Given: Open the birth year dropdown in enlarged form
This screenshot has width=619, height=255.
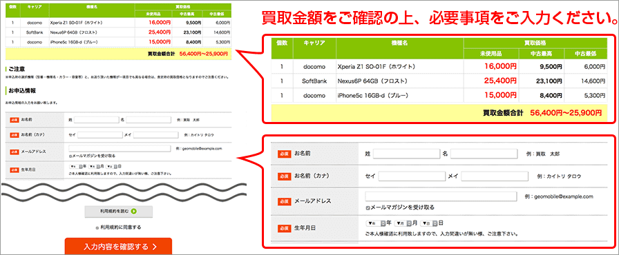Looking at the screenshot, I should pos(377,223).
